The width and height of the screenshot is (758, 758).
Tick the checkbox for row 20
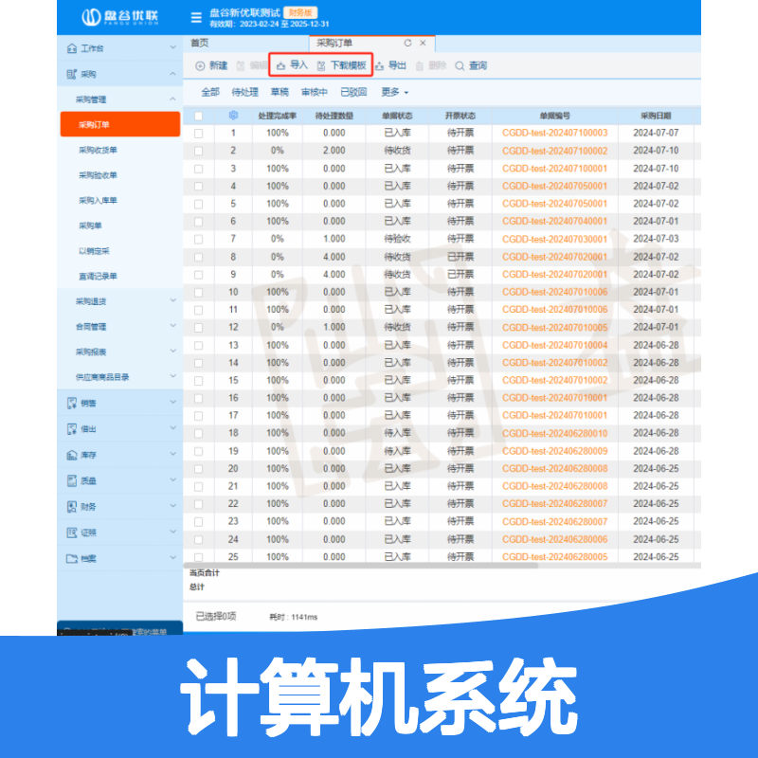(198, 469)
